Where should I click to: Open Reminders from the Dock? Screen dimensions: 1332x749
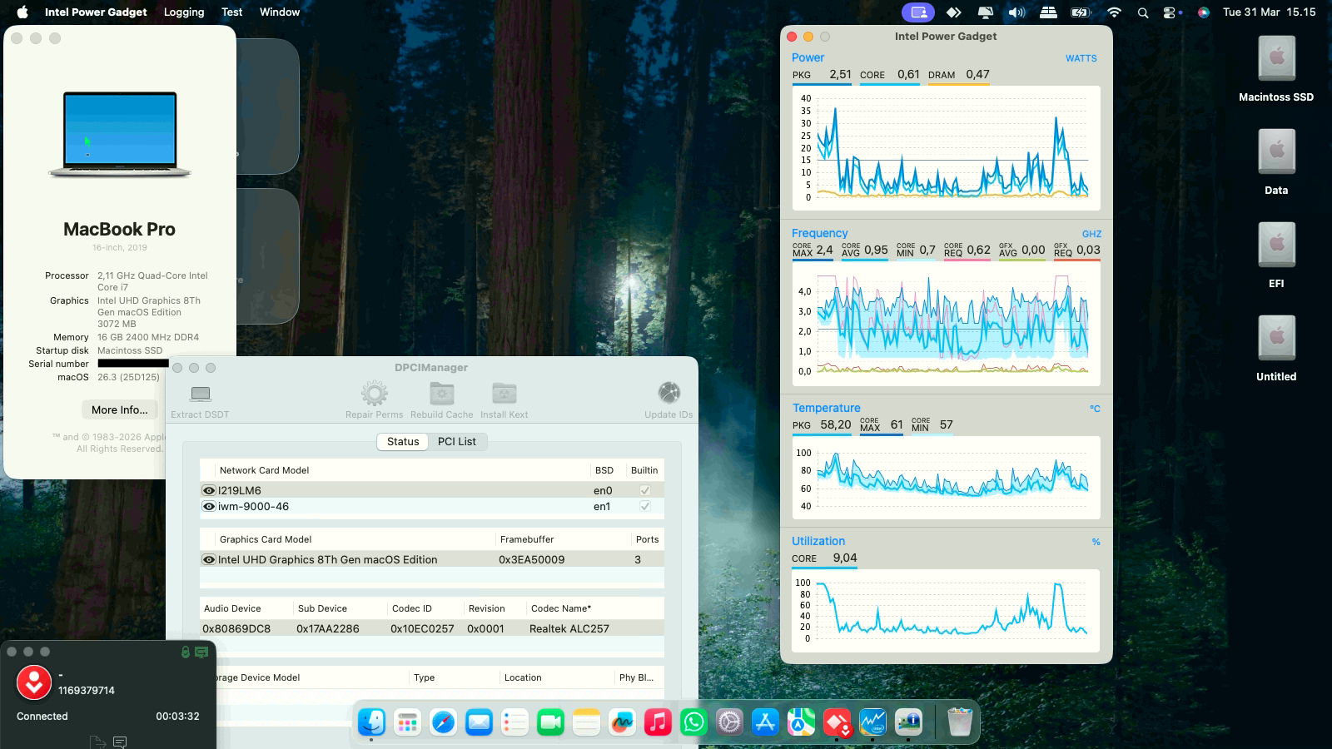pyautogui.click(x=514, y=722)
